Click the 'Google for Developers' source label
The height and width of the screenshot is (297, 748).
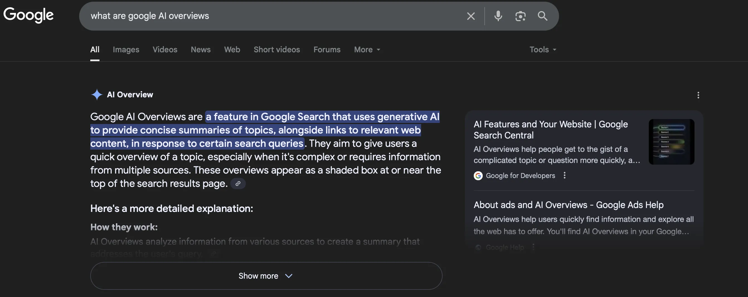pos(520,175)
